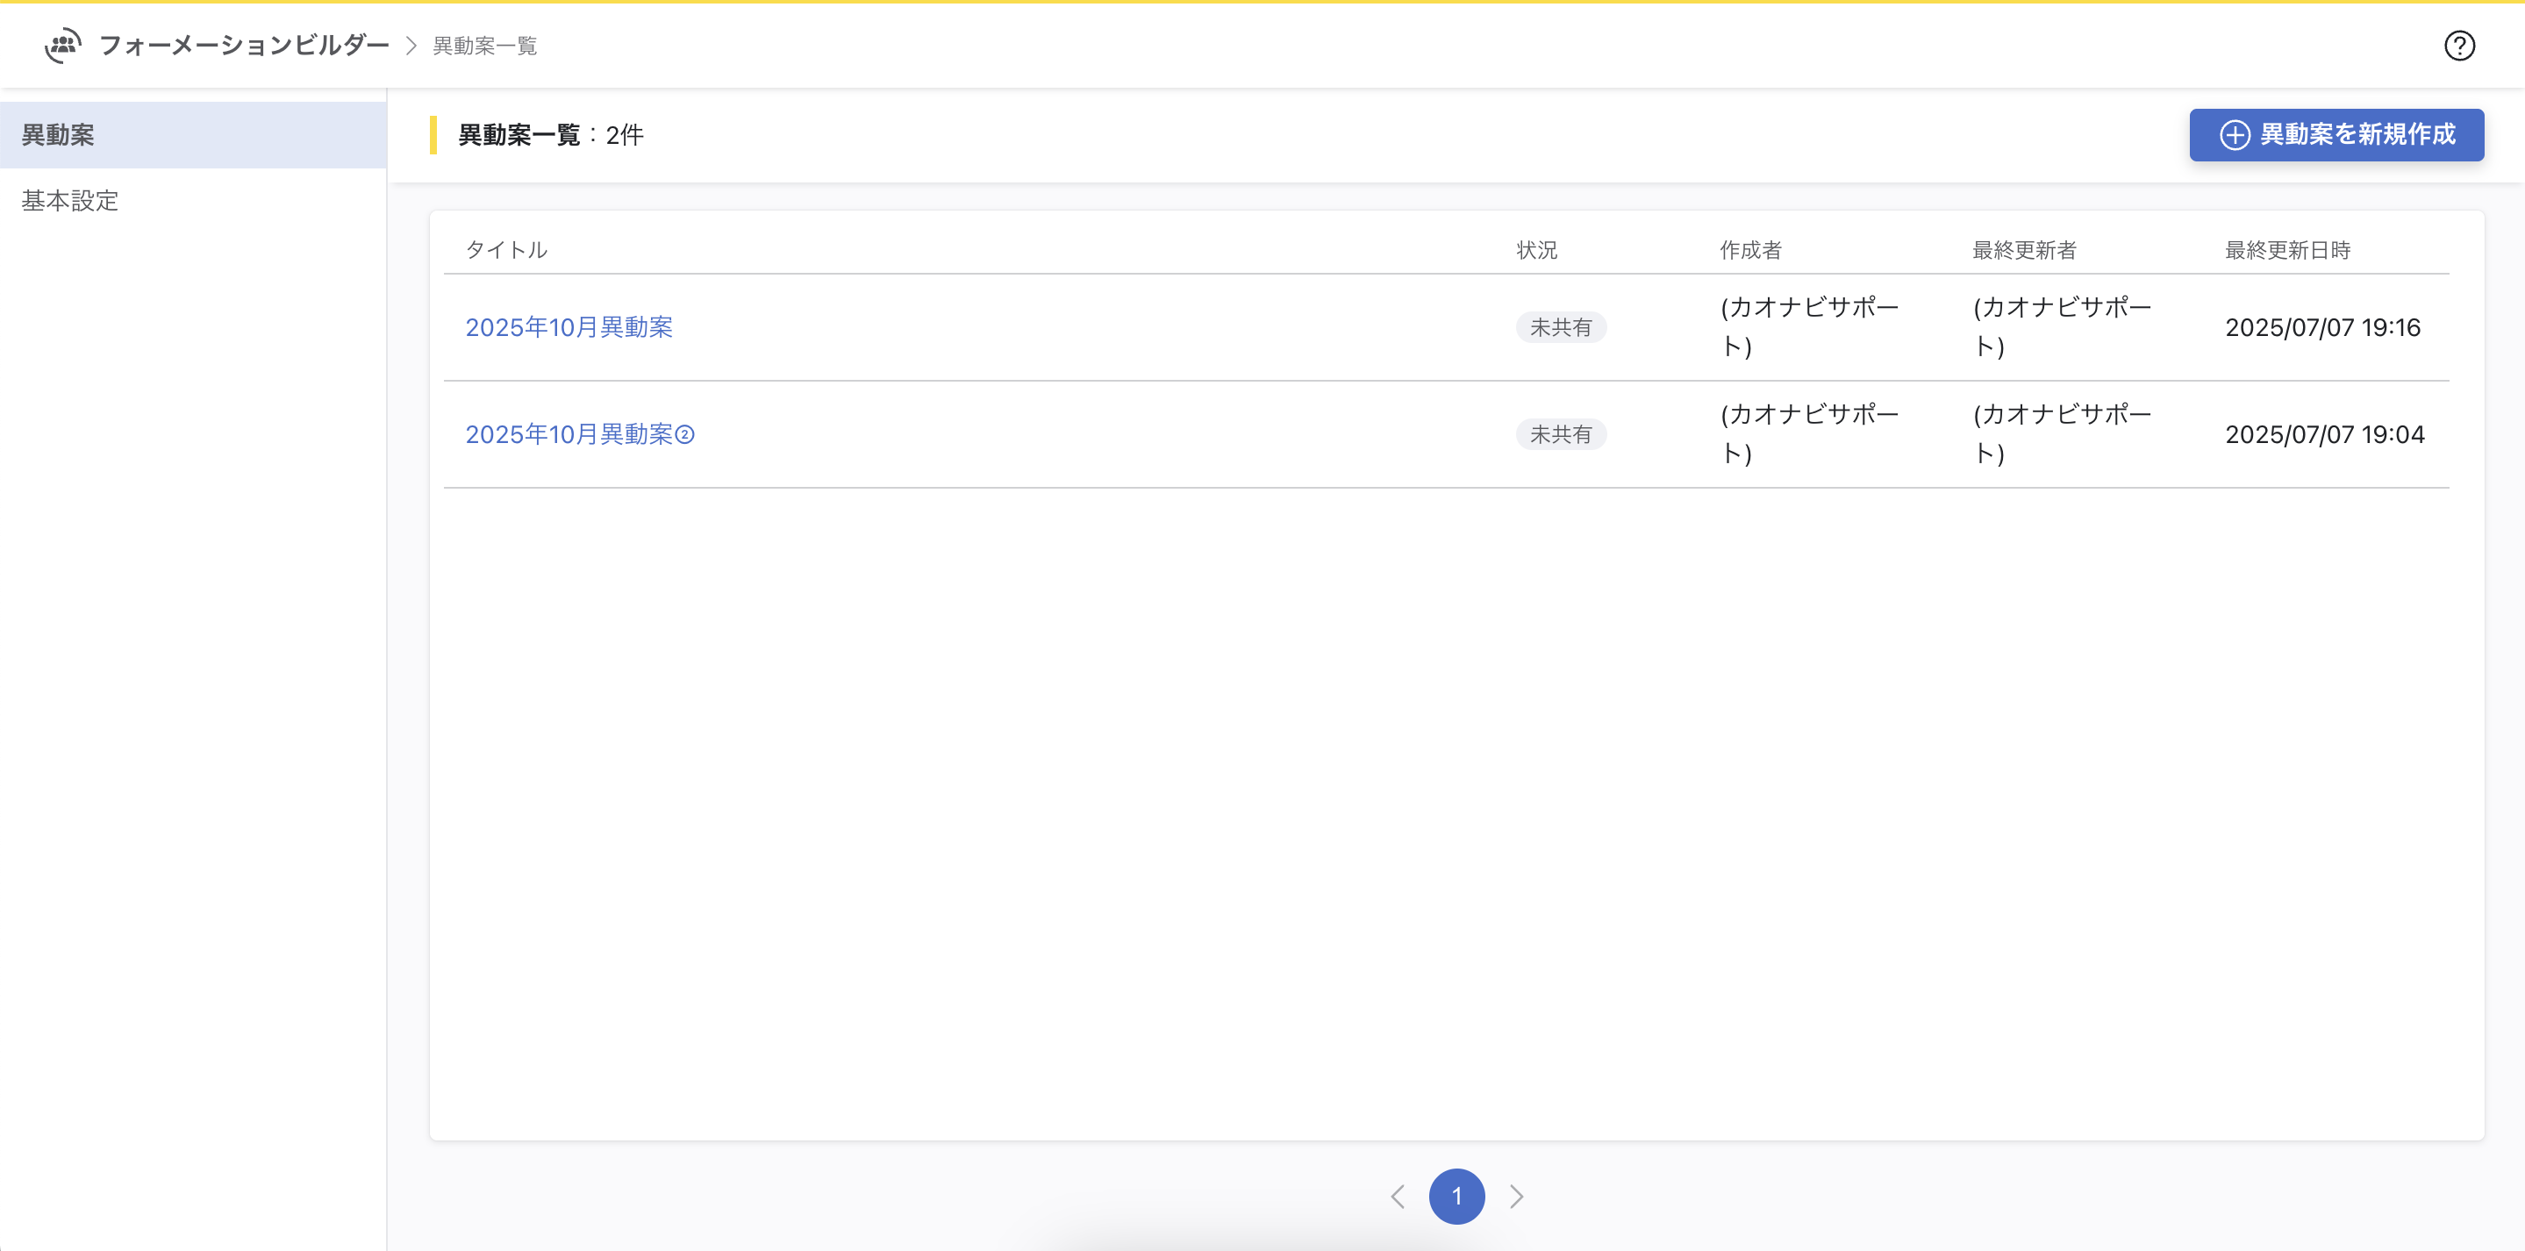Click the 未共有 badge in first row
The width and height of the screenshot is (2525, 1251).
pos(1561,327)
